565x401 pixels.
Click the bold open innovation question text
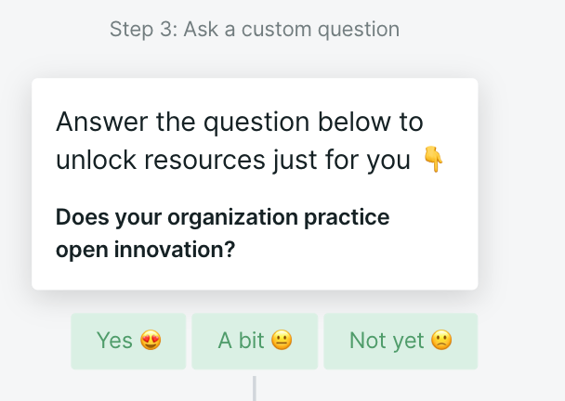(x=222, y=233)
